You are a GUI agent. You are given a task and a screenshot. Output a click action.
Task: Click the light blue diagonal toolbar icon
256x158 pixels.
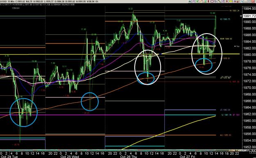tap(242, 2)
